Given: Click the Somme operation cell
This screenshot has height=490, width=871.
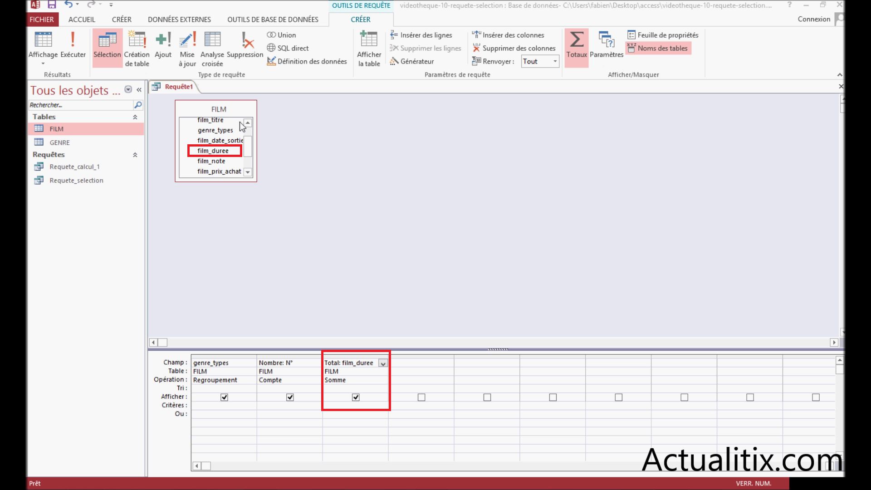Looking at the screenshot, I should (x=355, y=380).
